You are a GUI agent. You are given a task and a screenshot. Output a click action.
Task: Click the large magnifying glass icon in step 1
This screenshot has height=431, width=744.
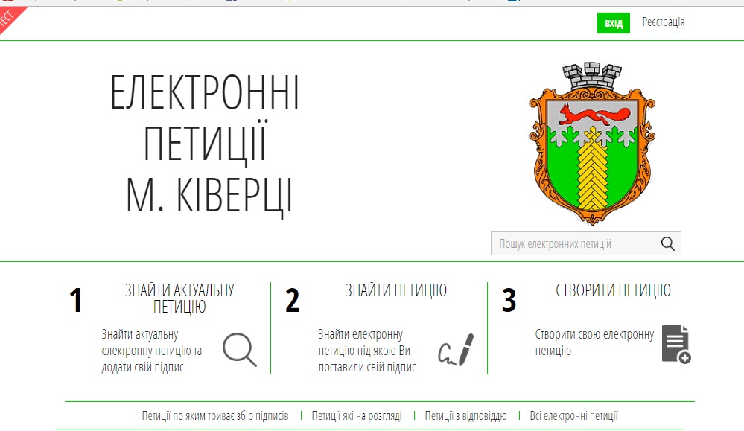coord(239,349)
